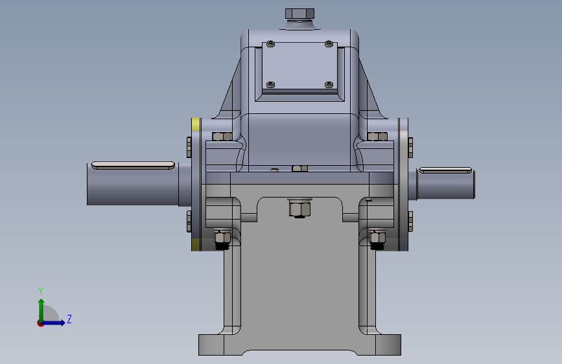This screenshot has width=562, height=364.
Task: Pick the lower-right hex bolt with spring washer
Action: pos(377,240)
